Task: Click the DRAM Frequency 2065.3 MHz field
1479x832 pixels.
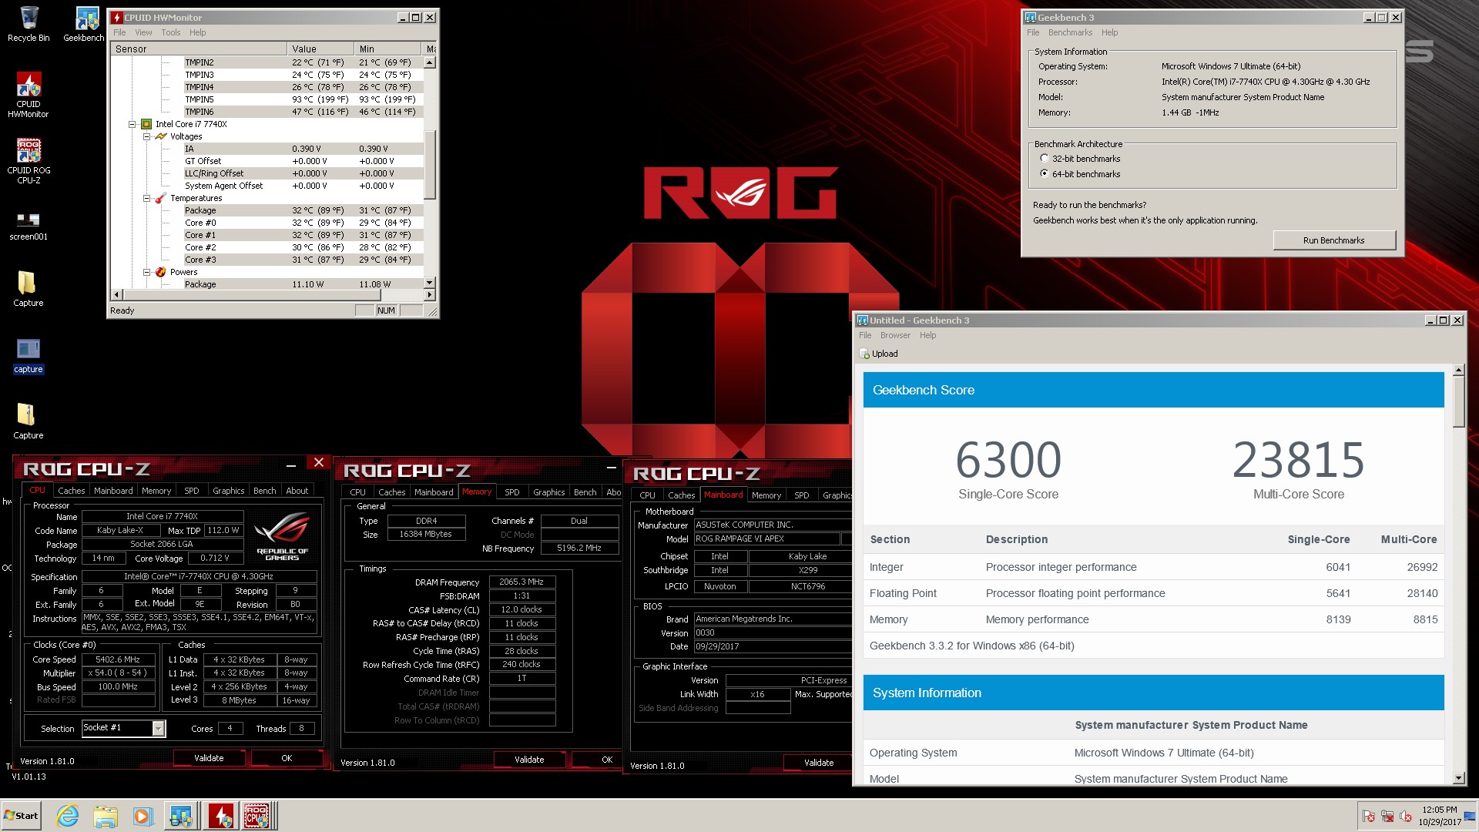Action: [522, 582]
